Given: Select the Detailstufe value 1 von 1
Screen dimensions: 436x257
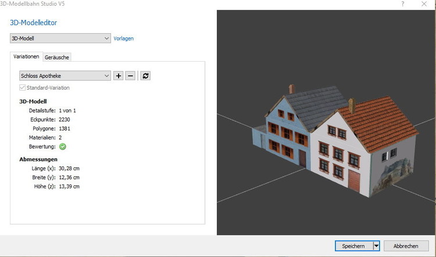Looking at the screenshot, I should pos(67,110).
